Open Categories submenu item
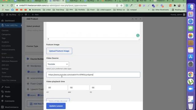196x110 pixels. coord(6,34)
